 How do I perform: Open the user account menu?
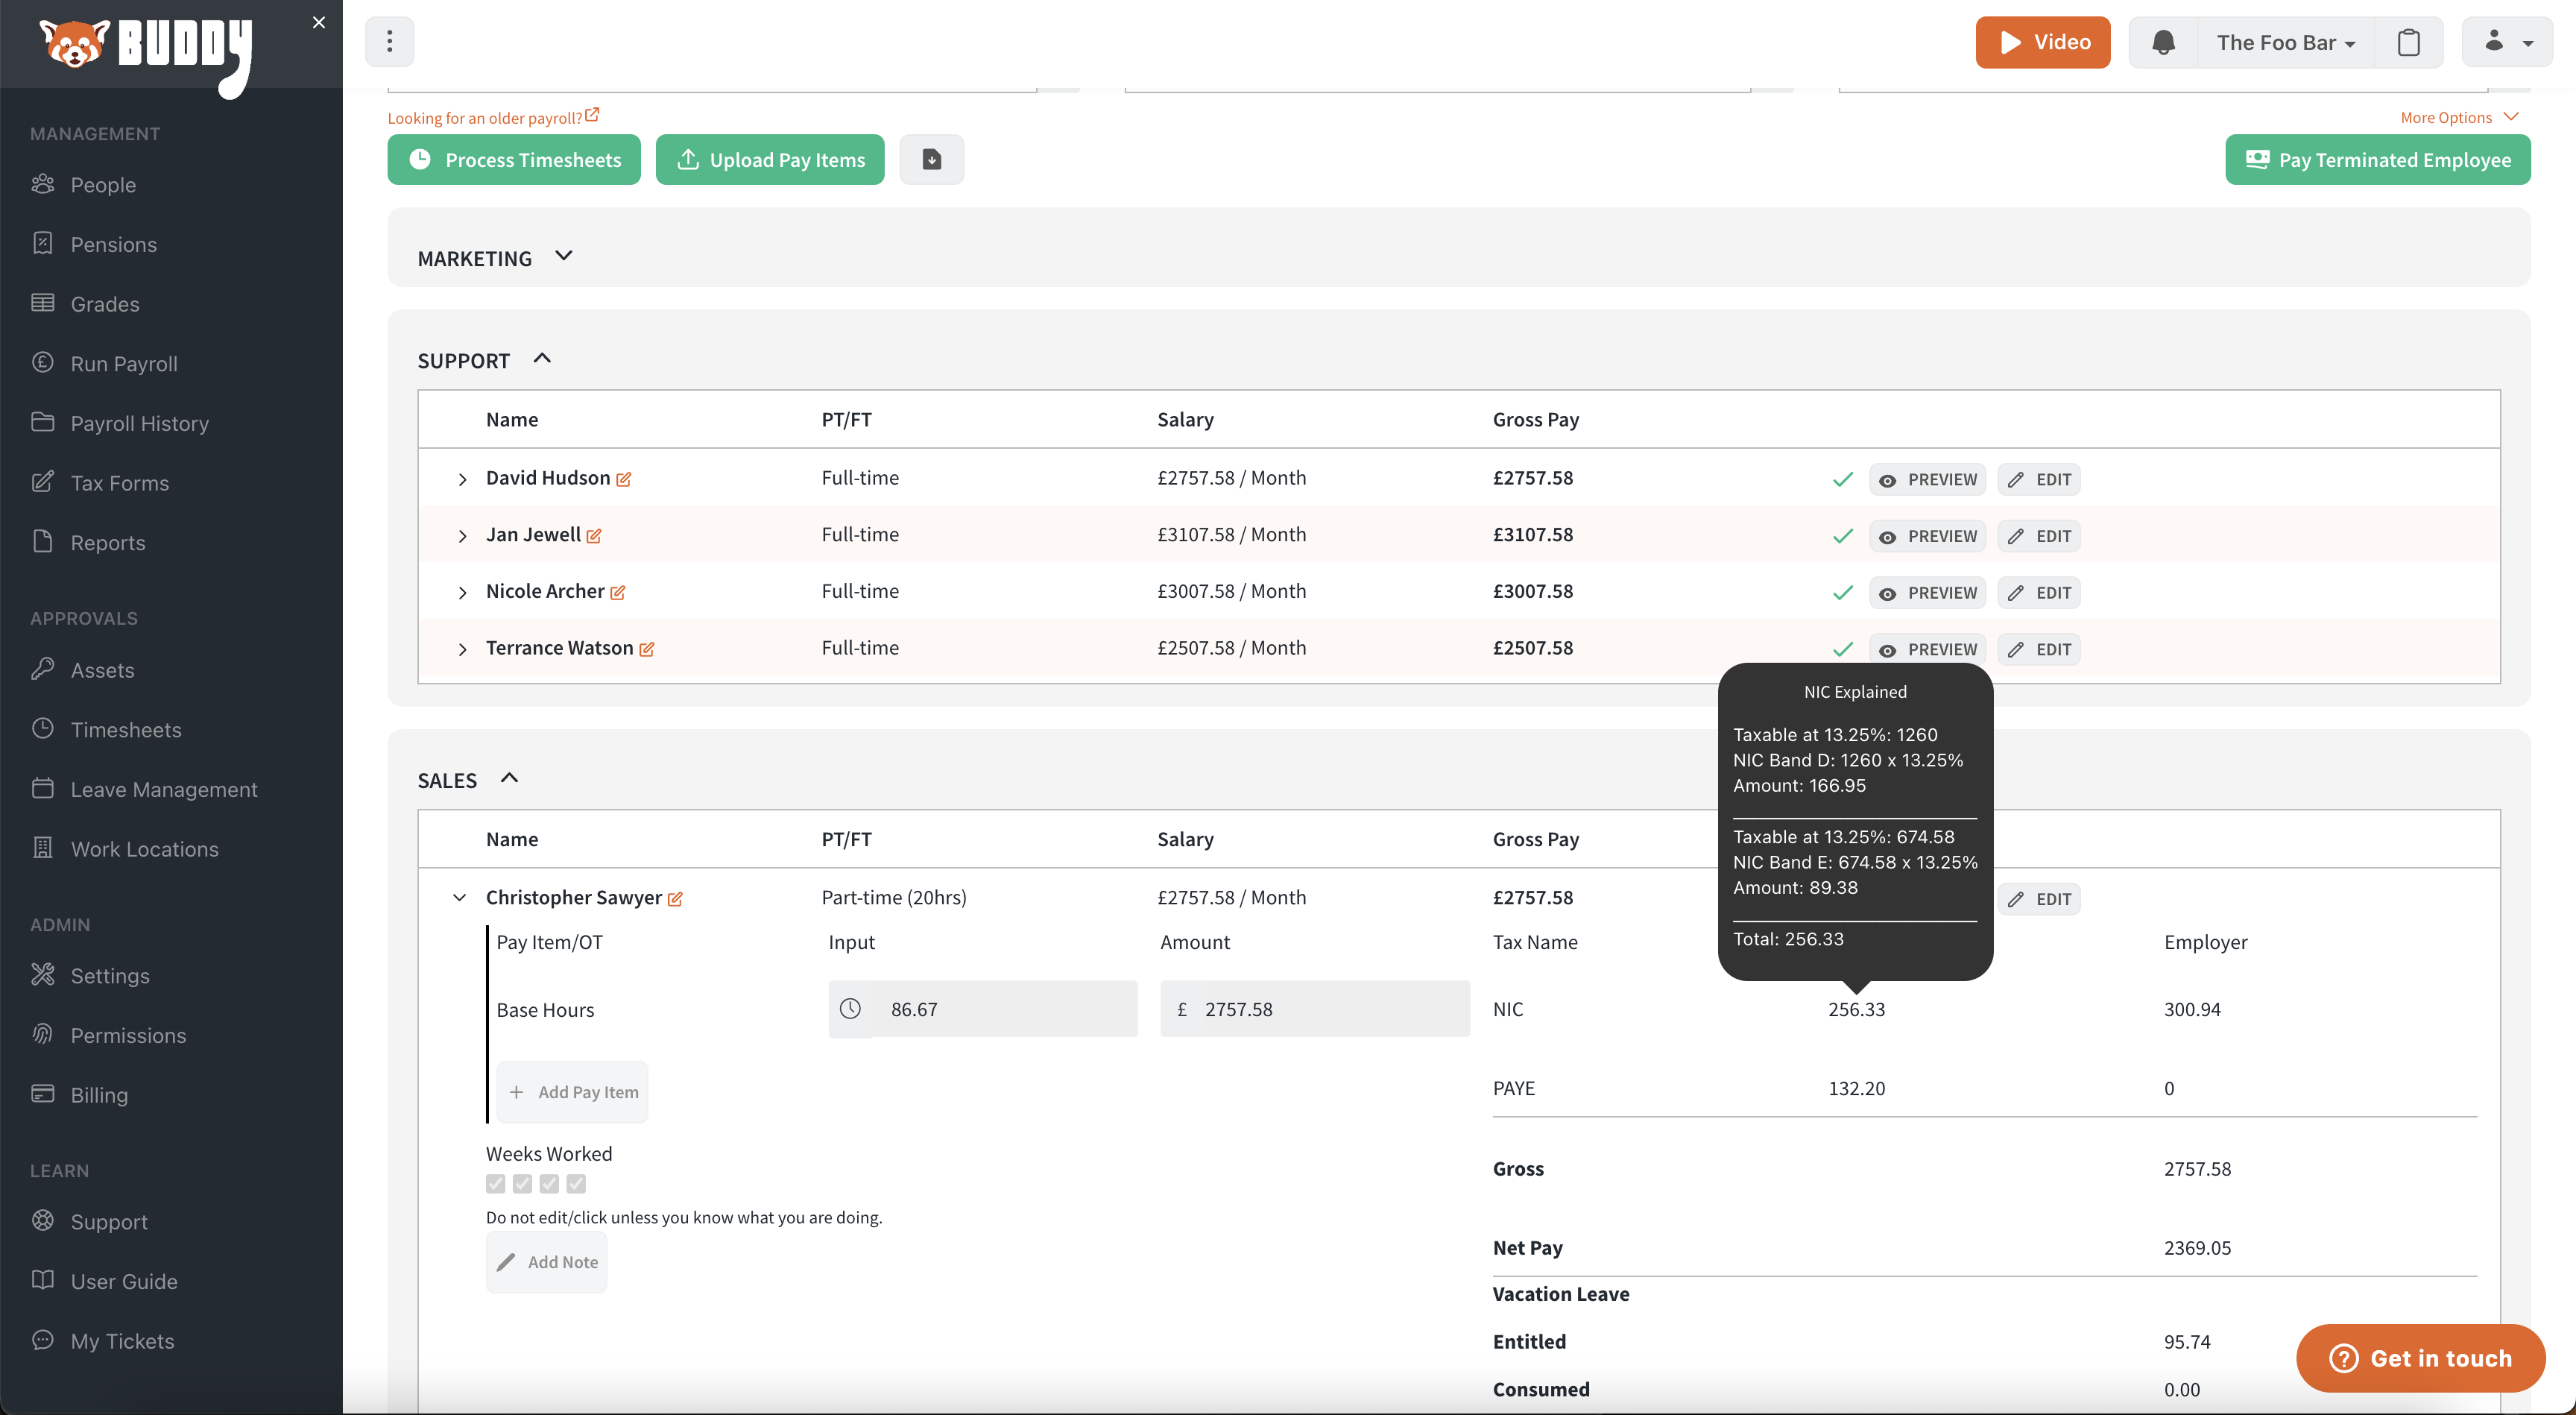[2507, 42]
